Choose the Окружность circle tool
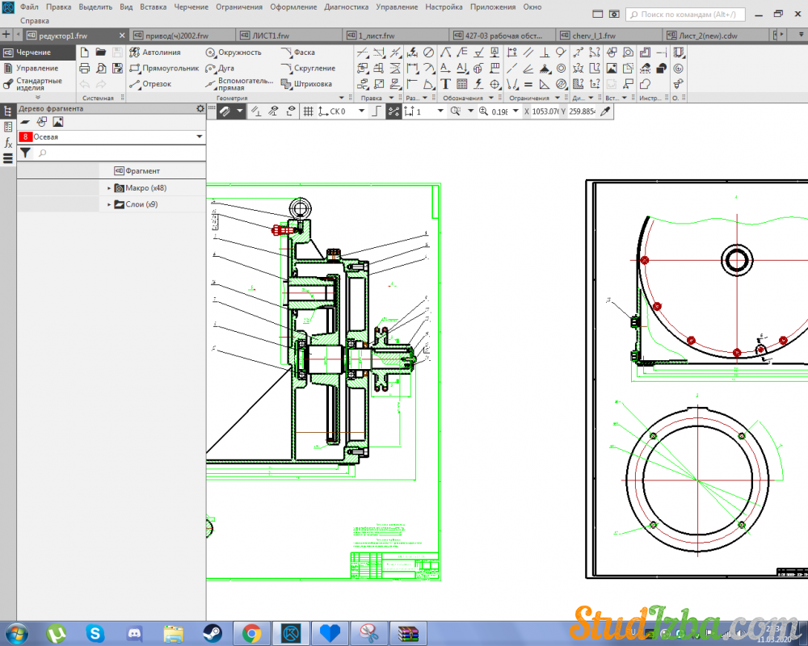Viewport: 808px width, 646px height. coord(234,52)
